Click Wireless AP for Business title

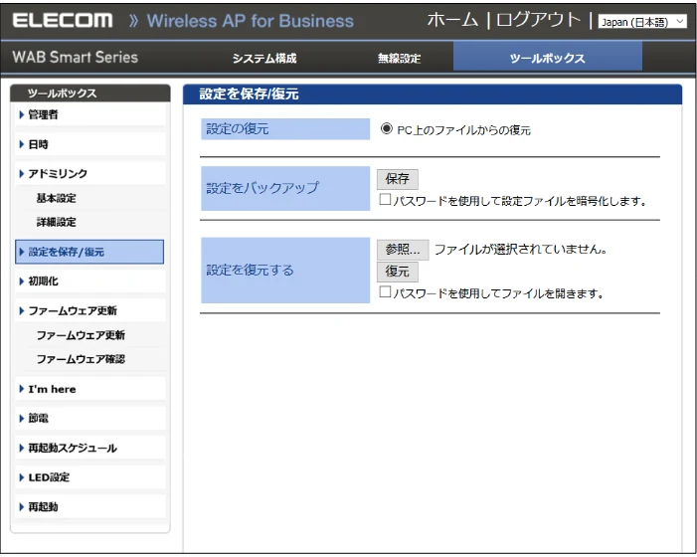click(x=251, y=21)
